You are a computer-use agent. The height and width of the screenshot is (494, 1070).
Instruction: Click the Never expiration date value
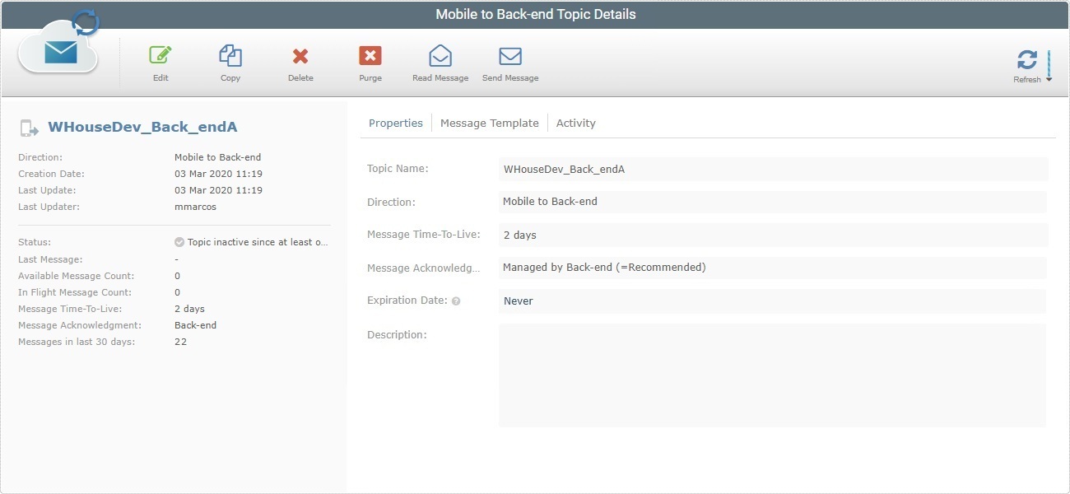(519, 301)
